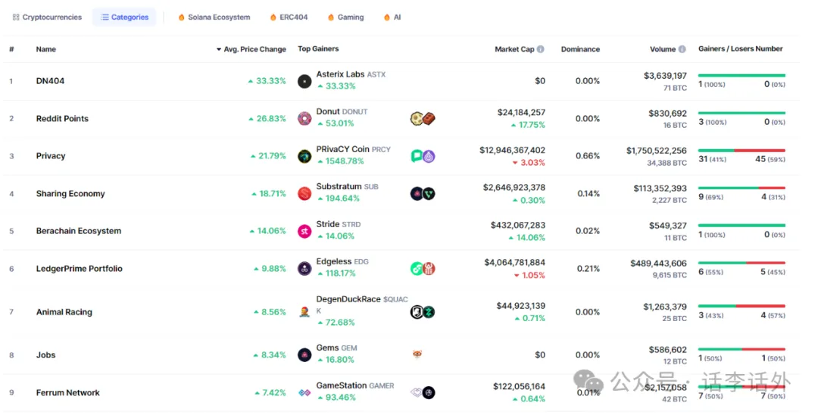Click the $1,750,522,256 volume value
The width and height of the screenshot is (818, 415).
tap(656, 151)
